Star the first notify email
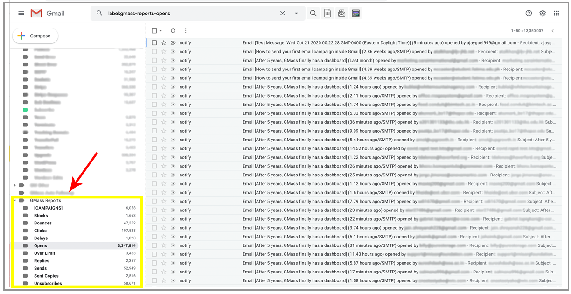The image size is (571, 294). [163, 42]
